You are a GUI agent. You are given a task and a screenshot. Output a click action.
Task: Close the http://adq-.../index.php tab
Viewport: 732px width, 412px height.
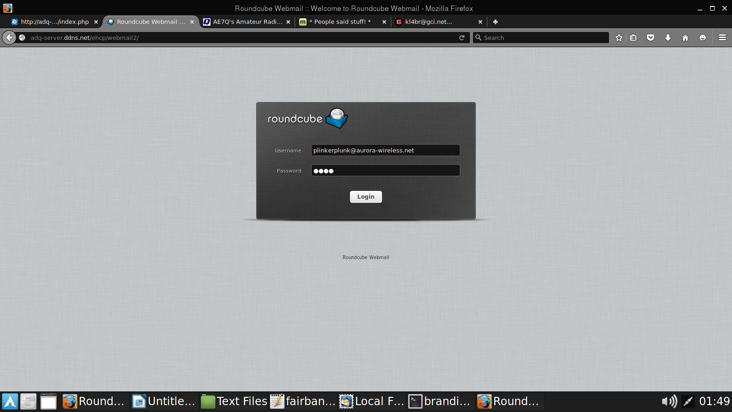point(96,22)
